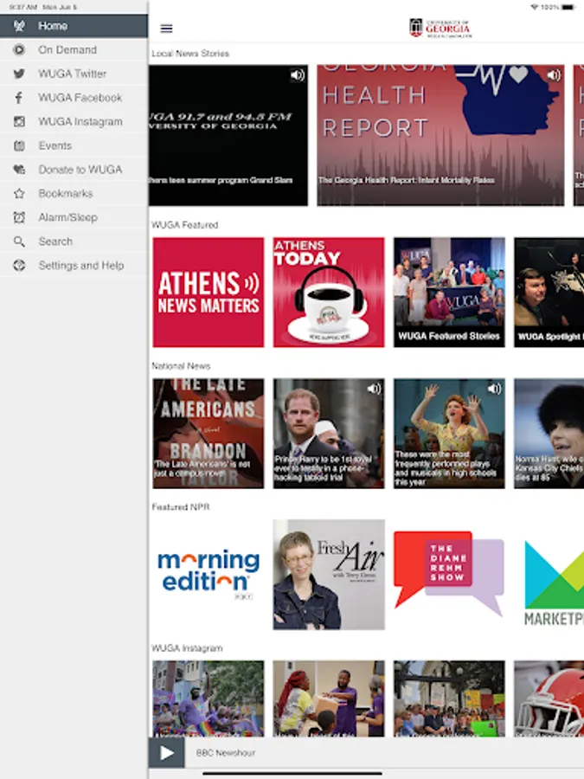Click the Events calendar icon

tap(19, 145)
